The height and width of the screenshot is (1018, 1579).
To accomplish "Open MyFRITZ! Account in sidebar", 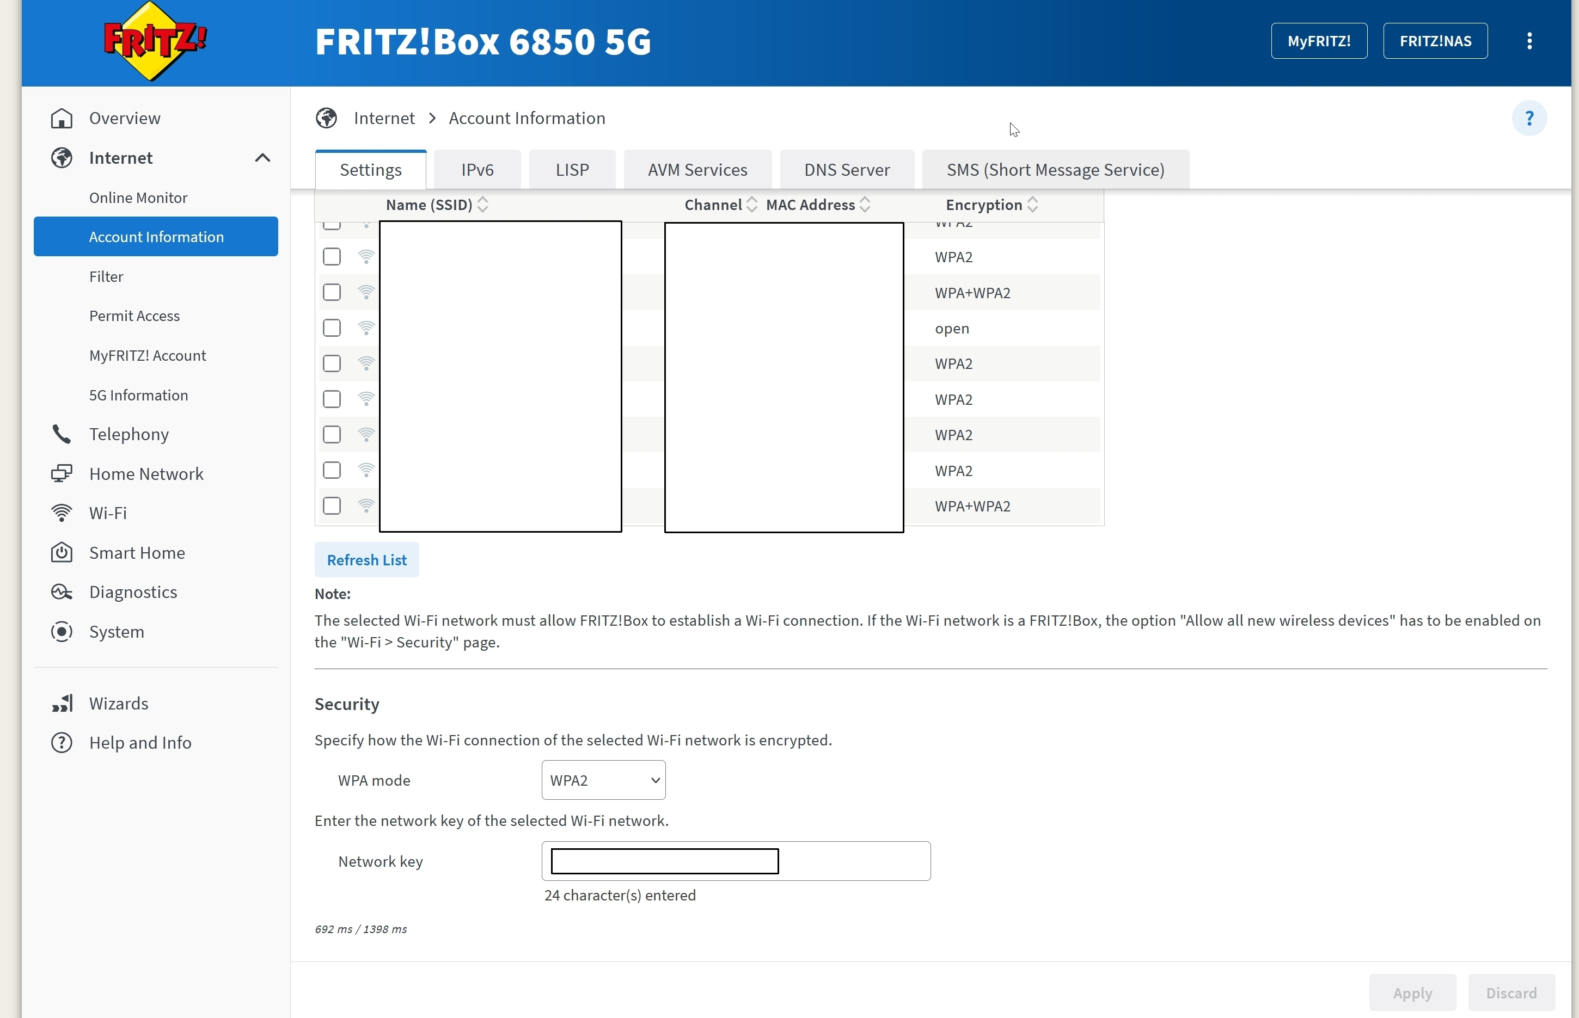I will click(148, 356).
